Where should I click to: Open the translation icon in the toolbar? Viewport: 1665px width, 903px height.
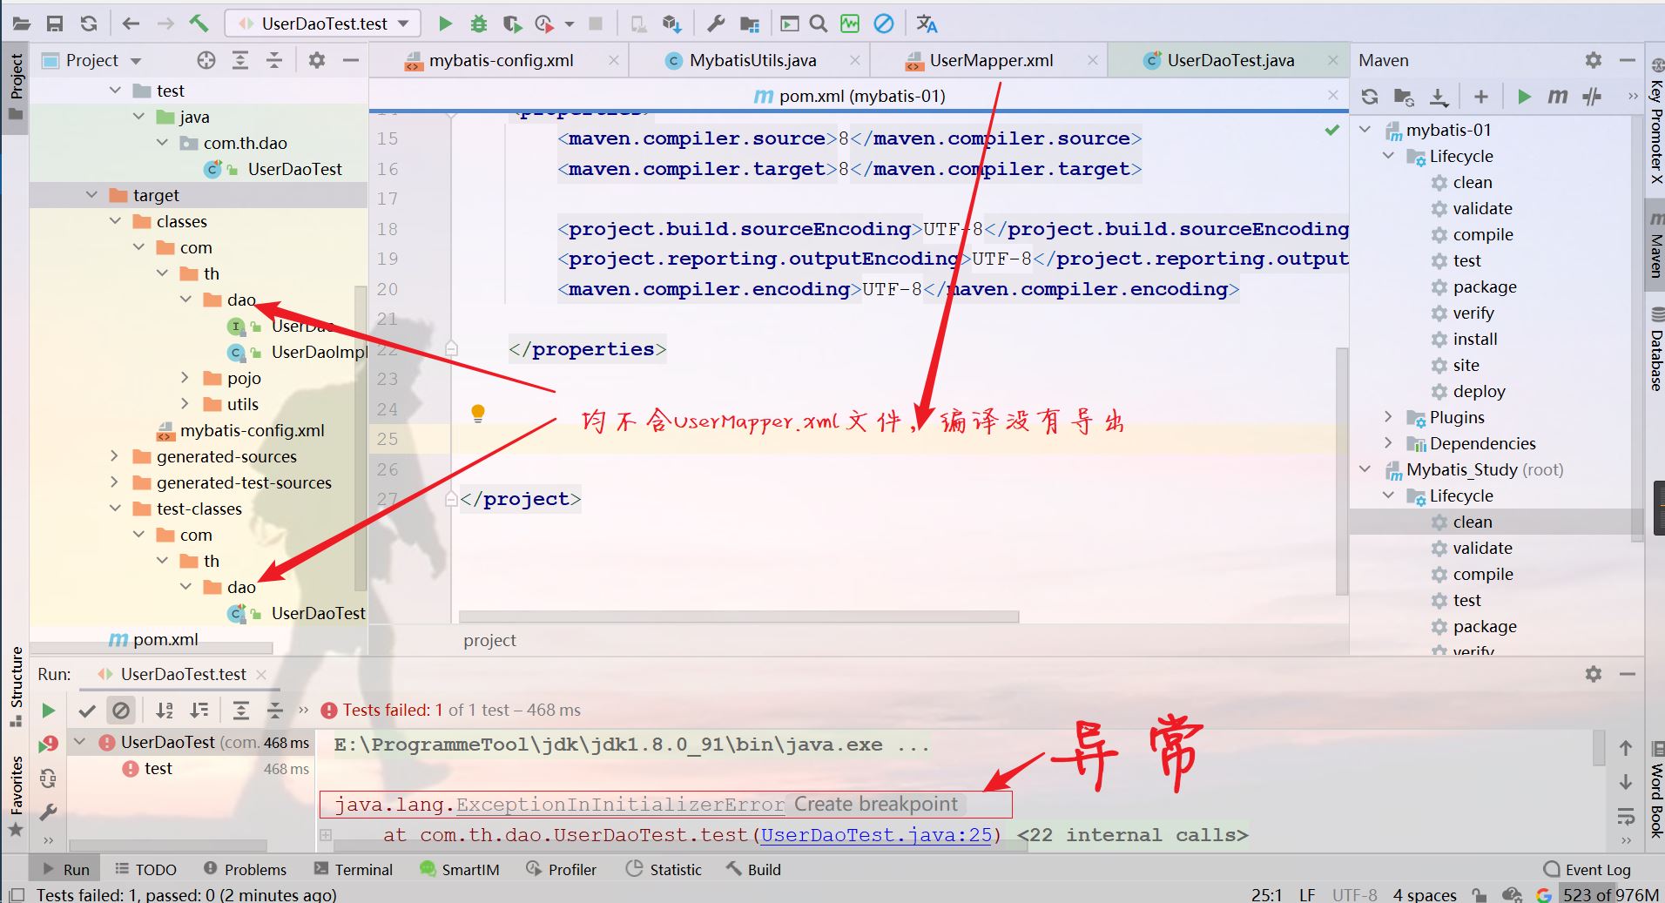pyautogui.click(x=927, y=24)
